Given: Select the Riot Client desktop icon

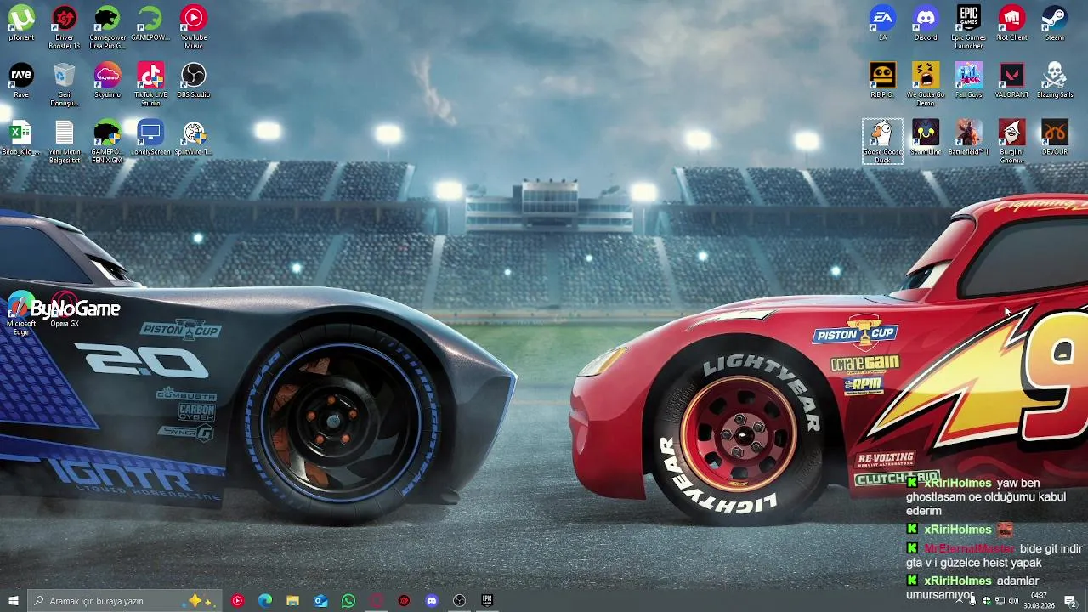Looking at the screenshot, I should (1011, 24).
